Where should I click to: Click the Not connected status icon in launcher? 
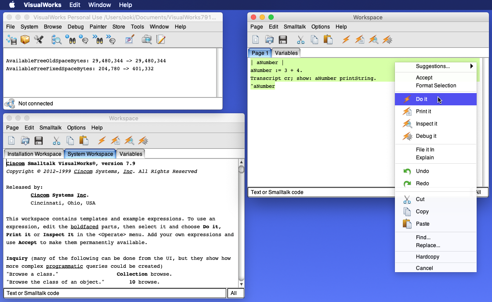(x=10, y=104)
